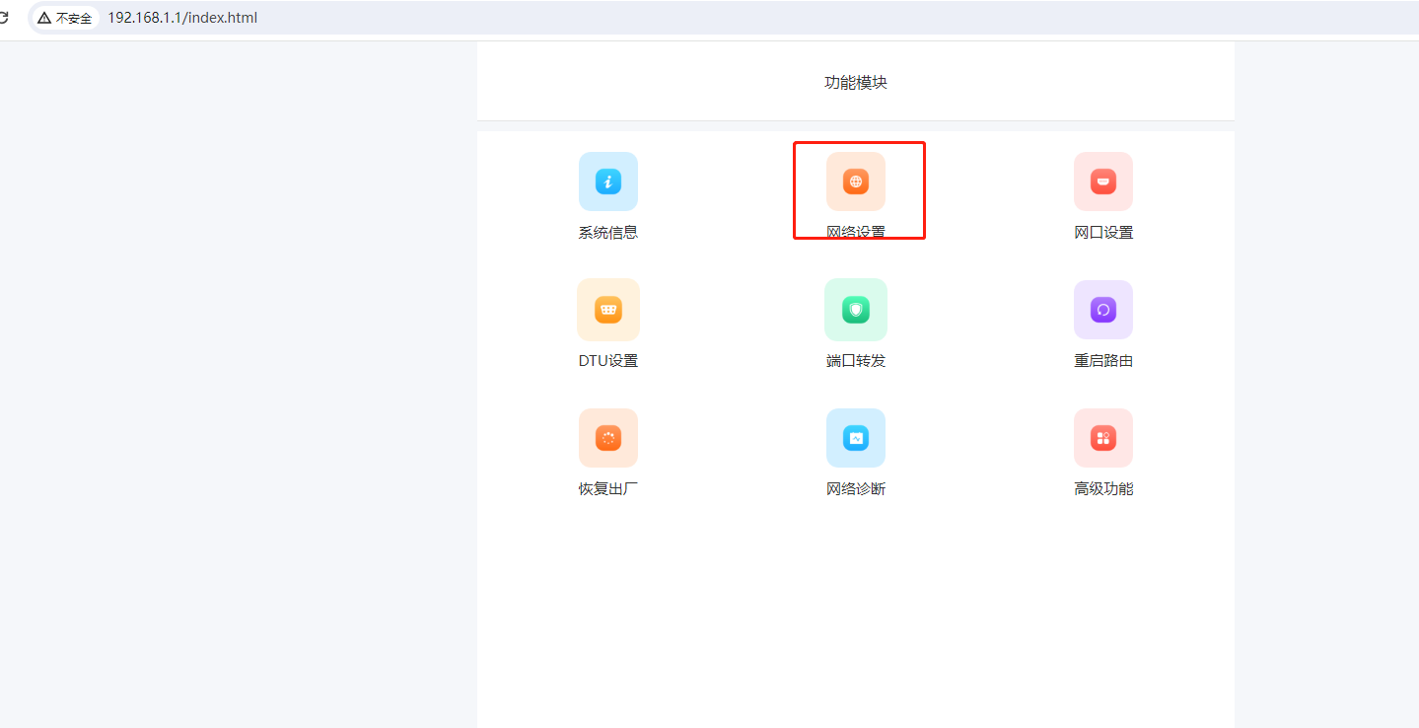Focus the address bar URL 192.168.1.1/index.html
The image size is (1419, 728).
[x=182, y=18]
